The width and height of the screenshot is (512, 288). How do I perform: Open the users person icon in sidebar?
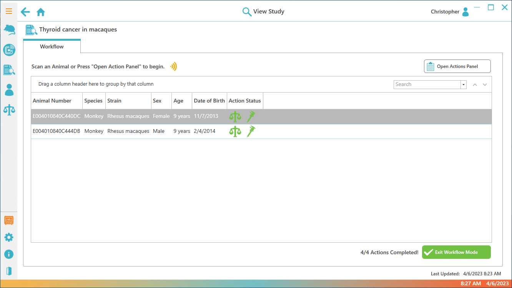click(x=9, y=90)
